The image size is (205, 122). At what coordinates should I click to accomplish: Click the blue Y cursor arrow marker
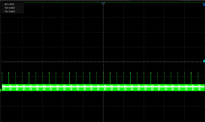[204, 4]
